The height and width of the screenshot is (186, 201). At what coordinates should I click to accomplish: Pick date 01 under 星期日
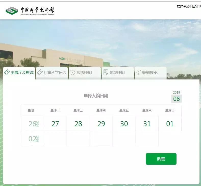170,124
